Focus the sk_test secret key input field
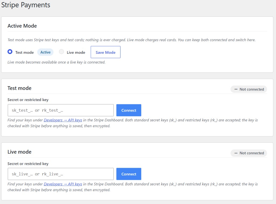Screen dimensions: 276x204 coord(61,110)
